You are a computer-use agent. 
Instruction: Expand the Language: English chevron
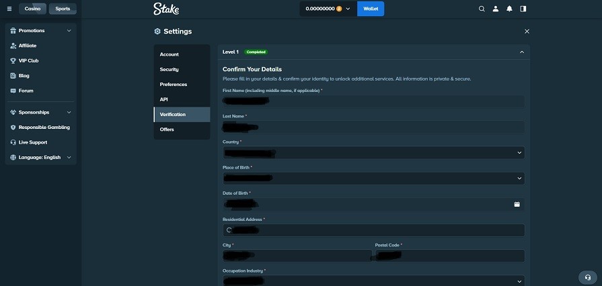pos(69,157)
